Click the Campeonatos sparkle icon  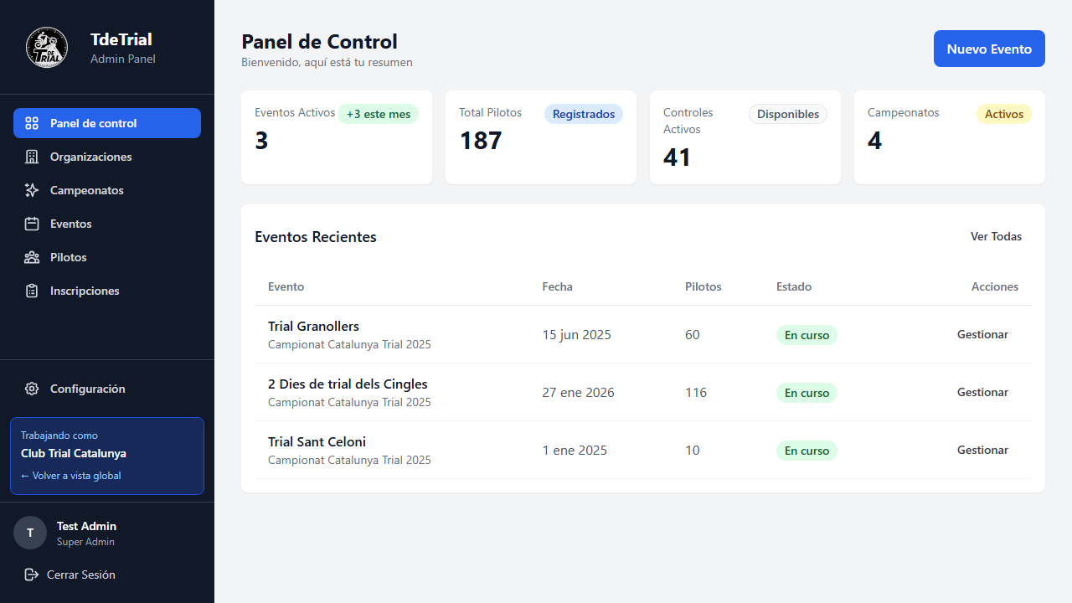32,190
